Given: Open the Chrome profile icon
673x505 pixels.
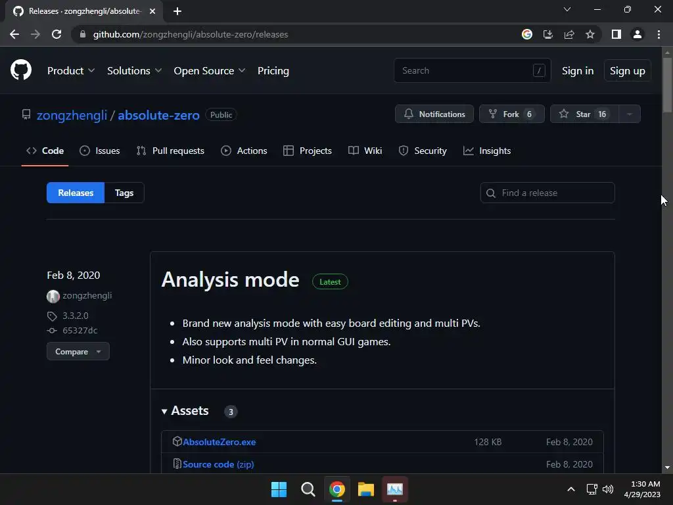Looking at the screenshot, I should (638, 34).
